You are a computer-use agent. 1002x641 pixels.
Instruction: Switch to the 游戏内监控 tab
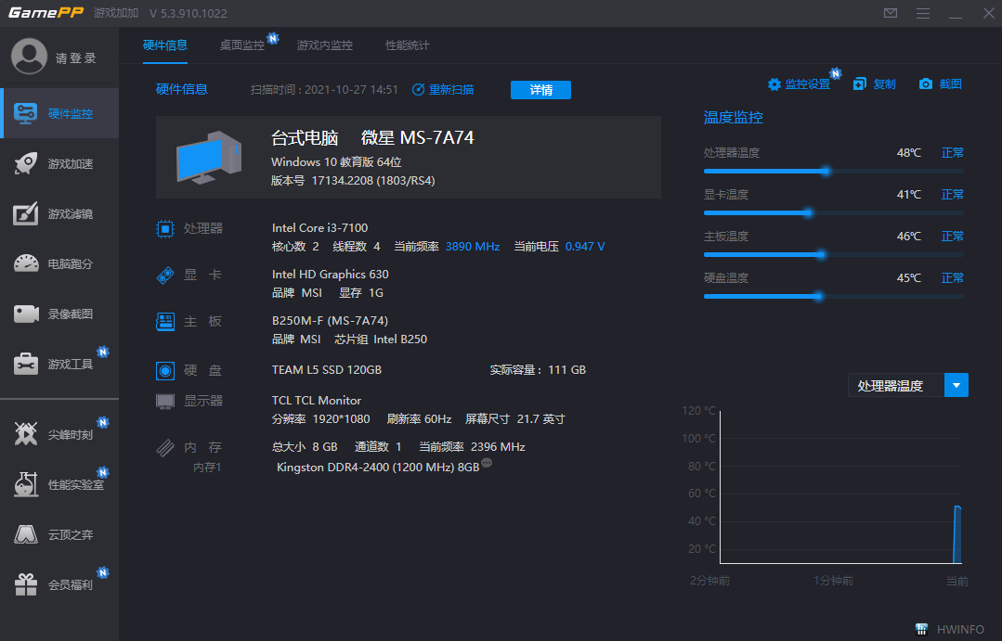coord(325,45)
